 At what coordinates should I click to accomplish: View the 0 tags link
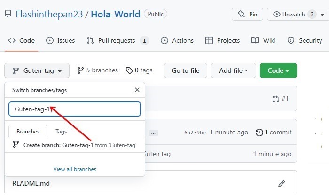point(139,70)
